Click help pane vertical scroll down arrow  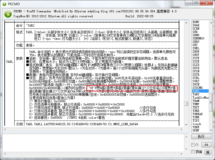[x=186, y=125]
